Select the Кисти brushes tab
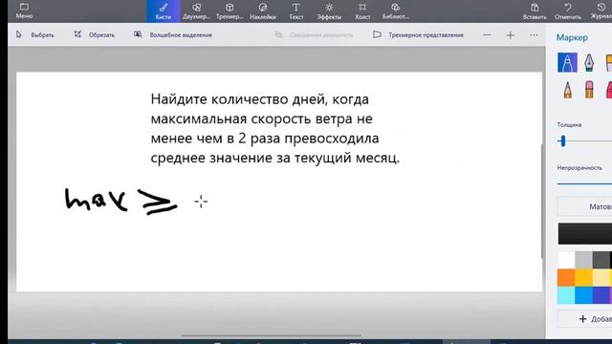 tap(164, 11)
